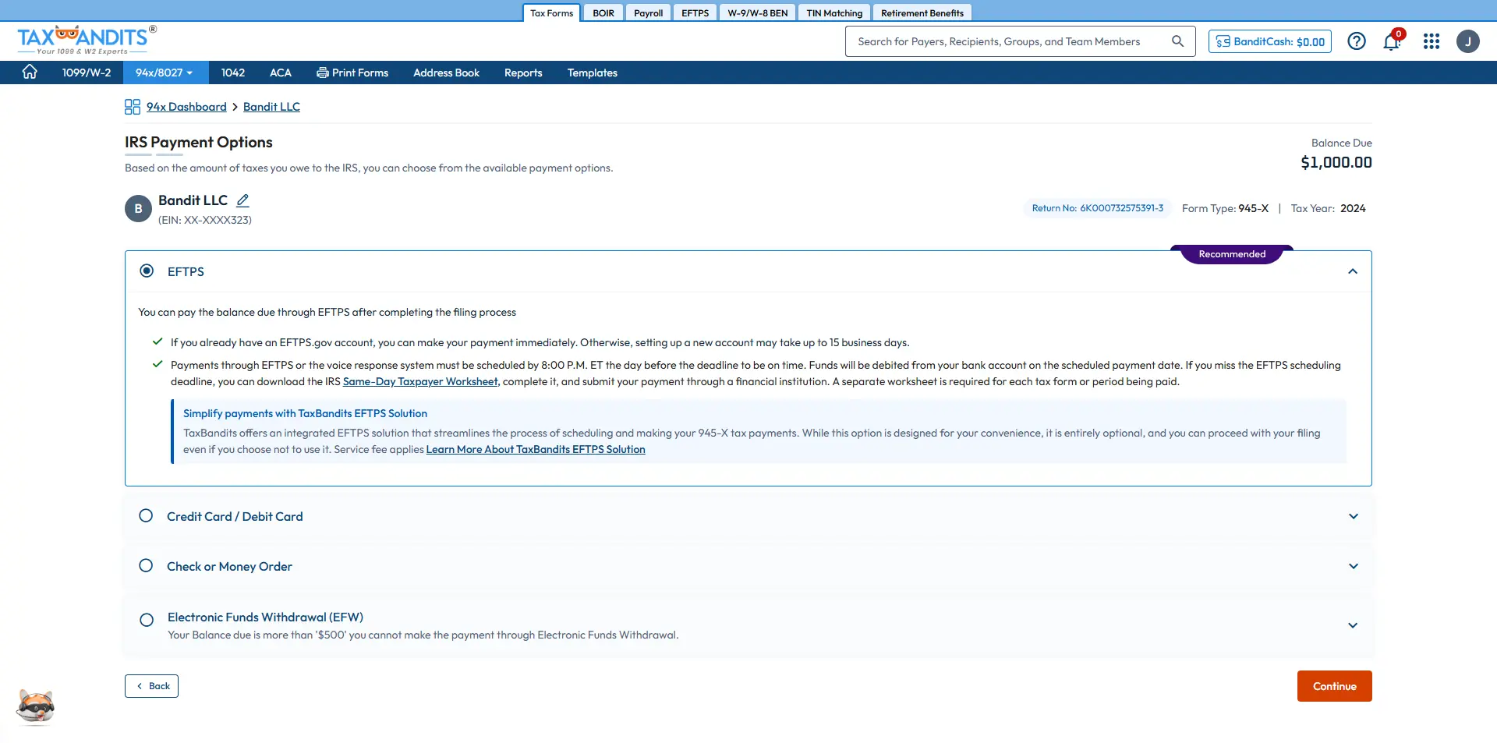Open Learn More About TaxBandits EFTPS Solution link
The height and width of the screenshot is (743, 1497).
536,449
